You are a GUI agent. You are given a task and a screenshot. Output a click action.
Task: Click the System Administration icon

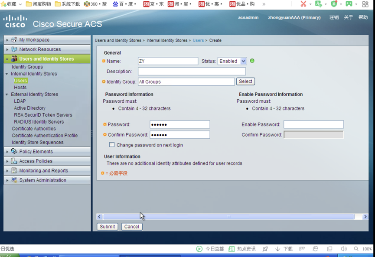pos(14,180)
